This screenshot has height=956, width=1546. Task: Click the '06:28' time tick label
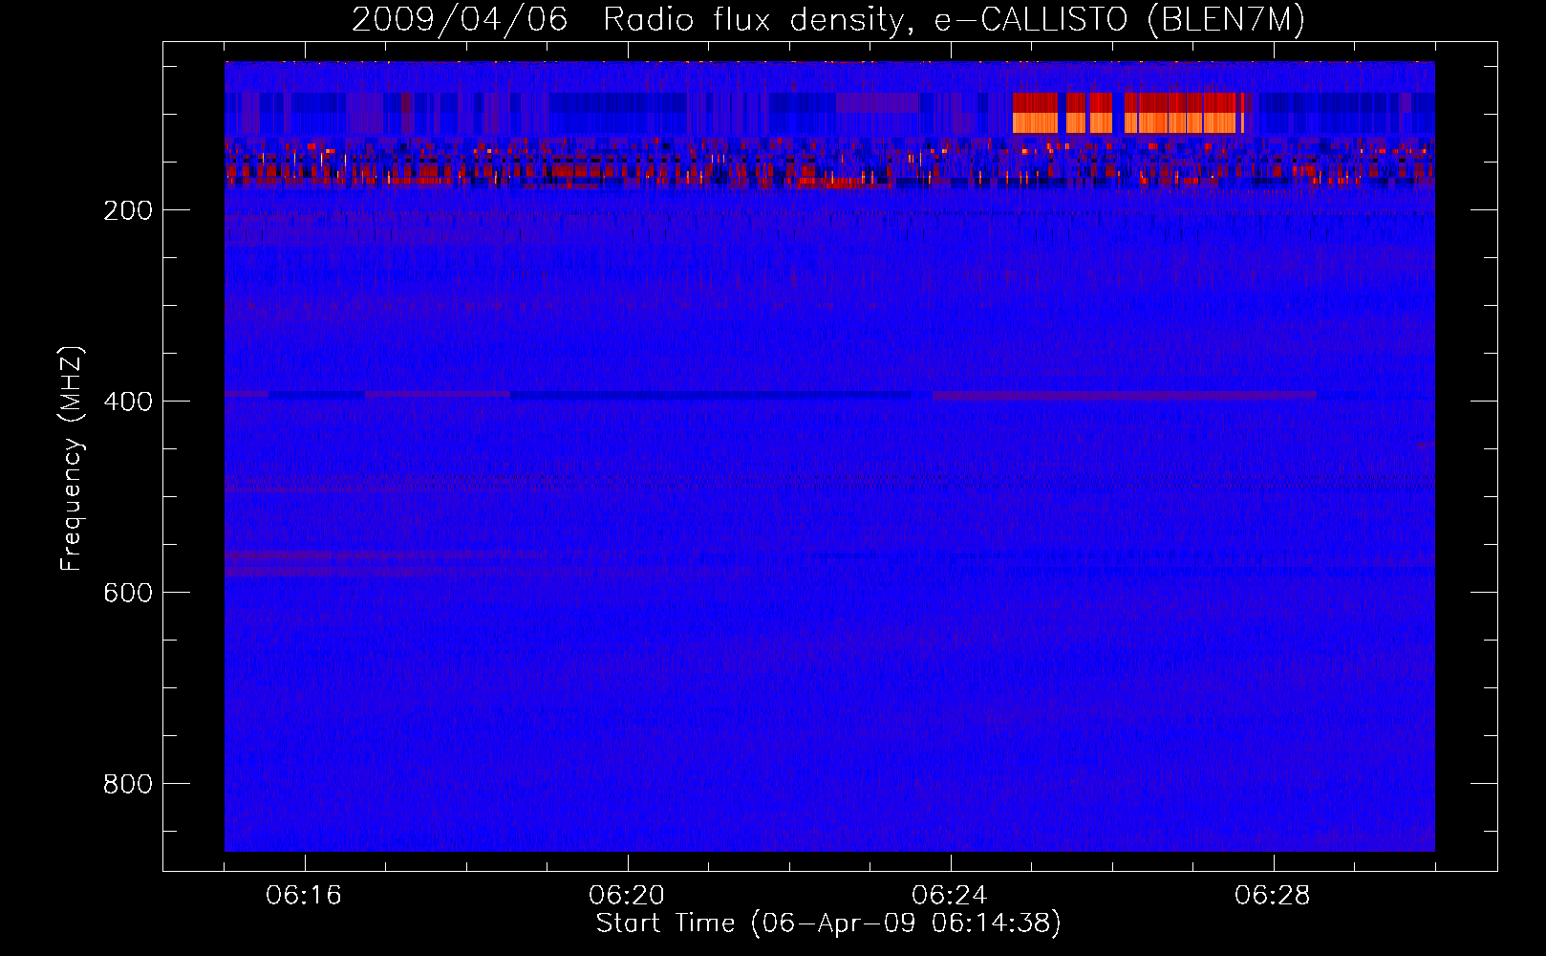(1273, 896)
